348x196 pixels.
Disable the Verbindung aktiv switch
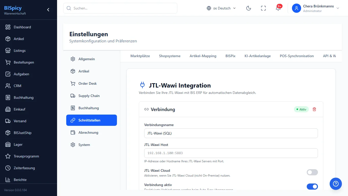(312, 187)
